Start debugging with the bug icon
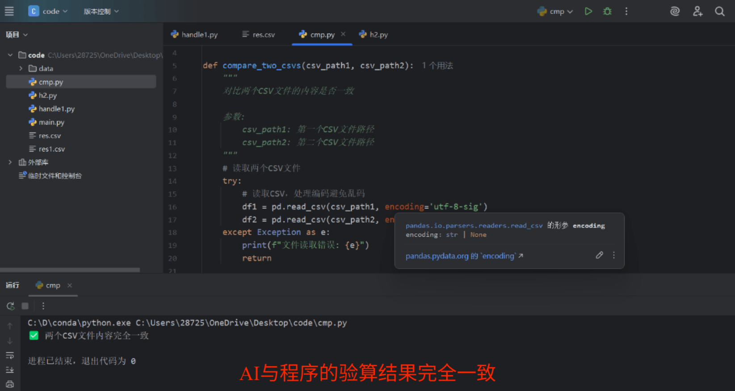This screenshot has width=735, height=391. coord(607,11)
